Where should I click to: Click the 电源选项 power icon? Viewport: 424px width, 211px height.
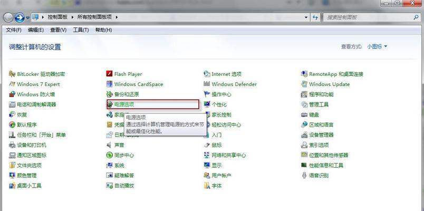pos(110,104)
